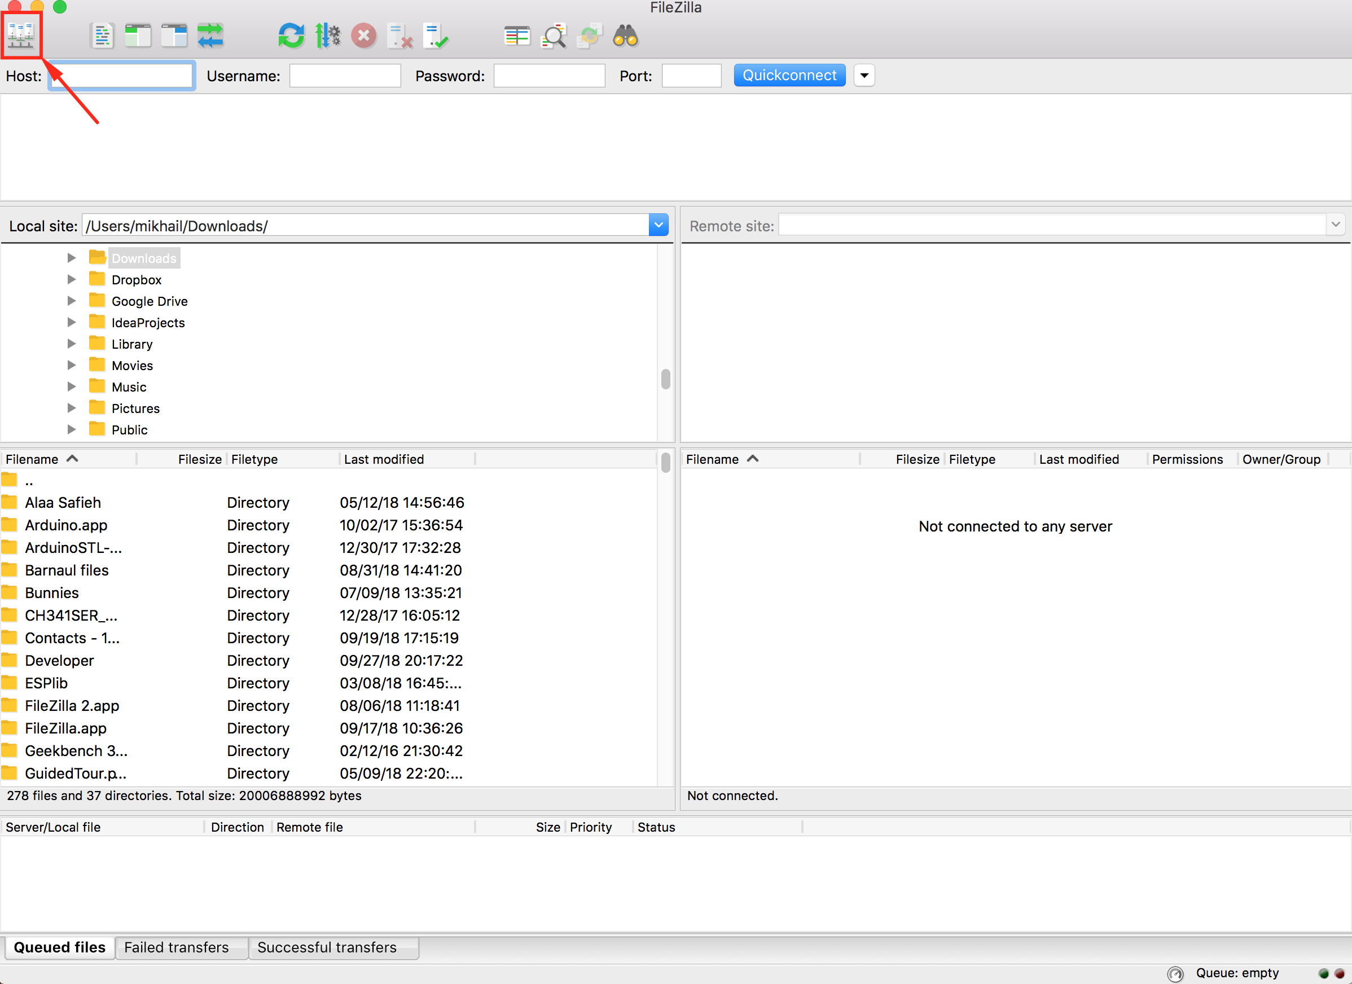
Task: Click the Username input field
Action: [345, 76]
